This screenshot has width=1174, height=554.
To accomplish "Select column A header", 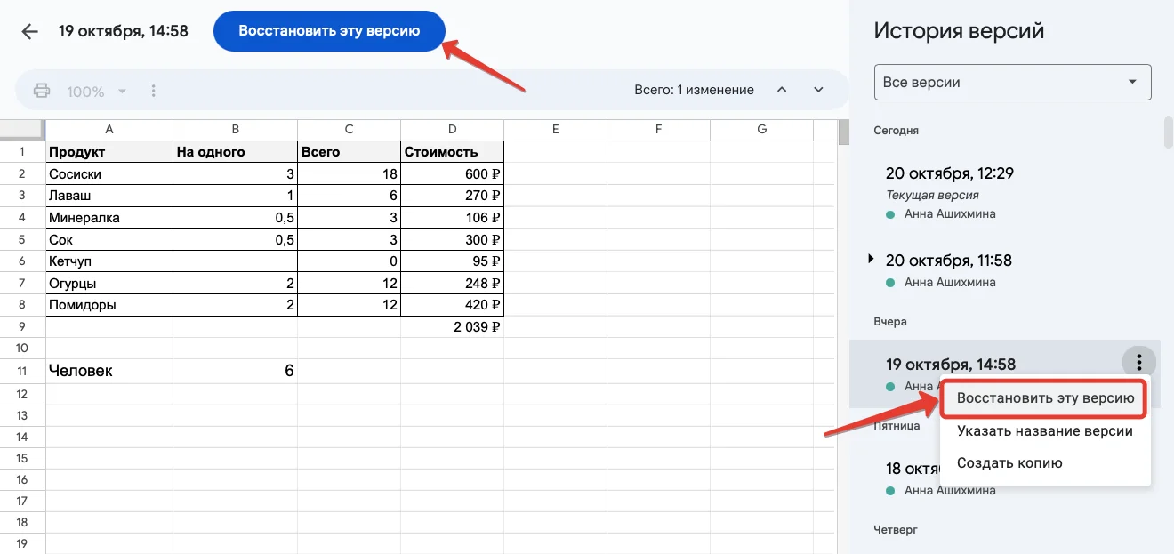I will pos(109,129).
